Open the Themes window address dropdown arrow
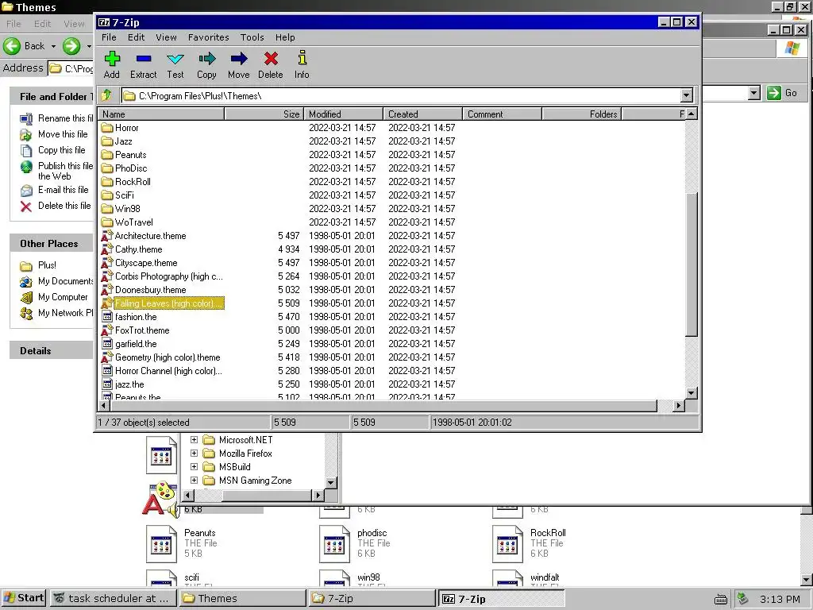The image size is (813, 610). click(754, 93)
